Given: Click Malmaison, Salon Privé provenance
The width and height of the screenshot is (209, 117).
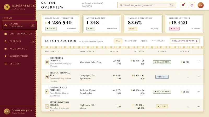Looking at the screenshot, I should [x=90, y=62].
